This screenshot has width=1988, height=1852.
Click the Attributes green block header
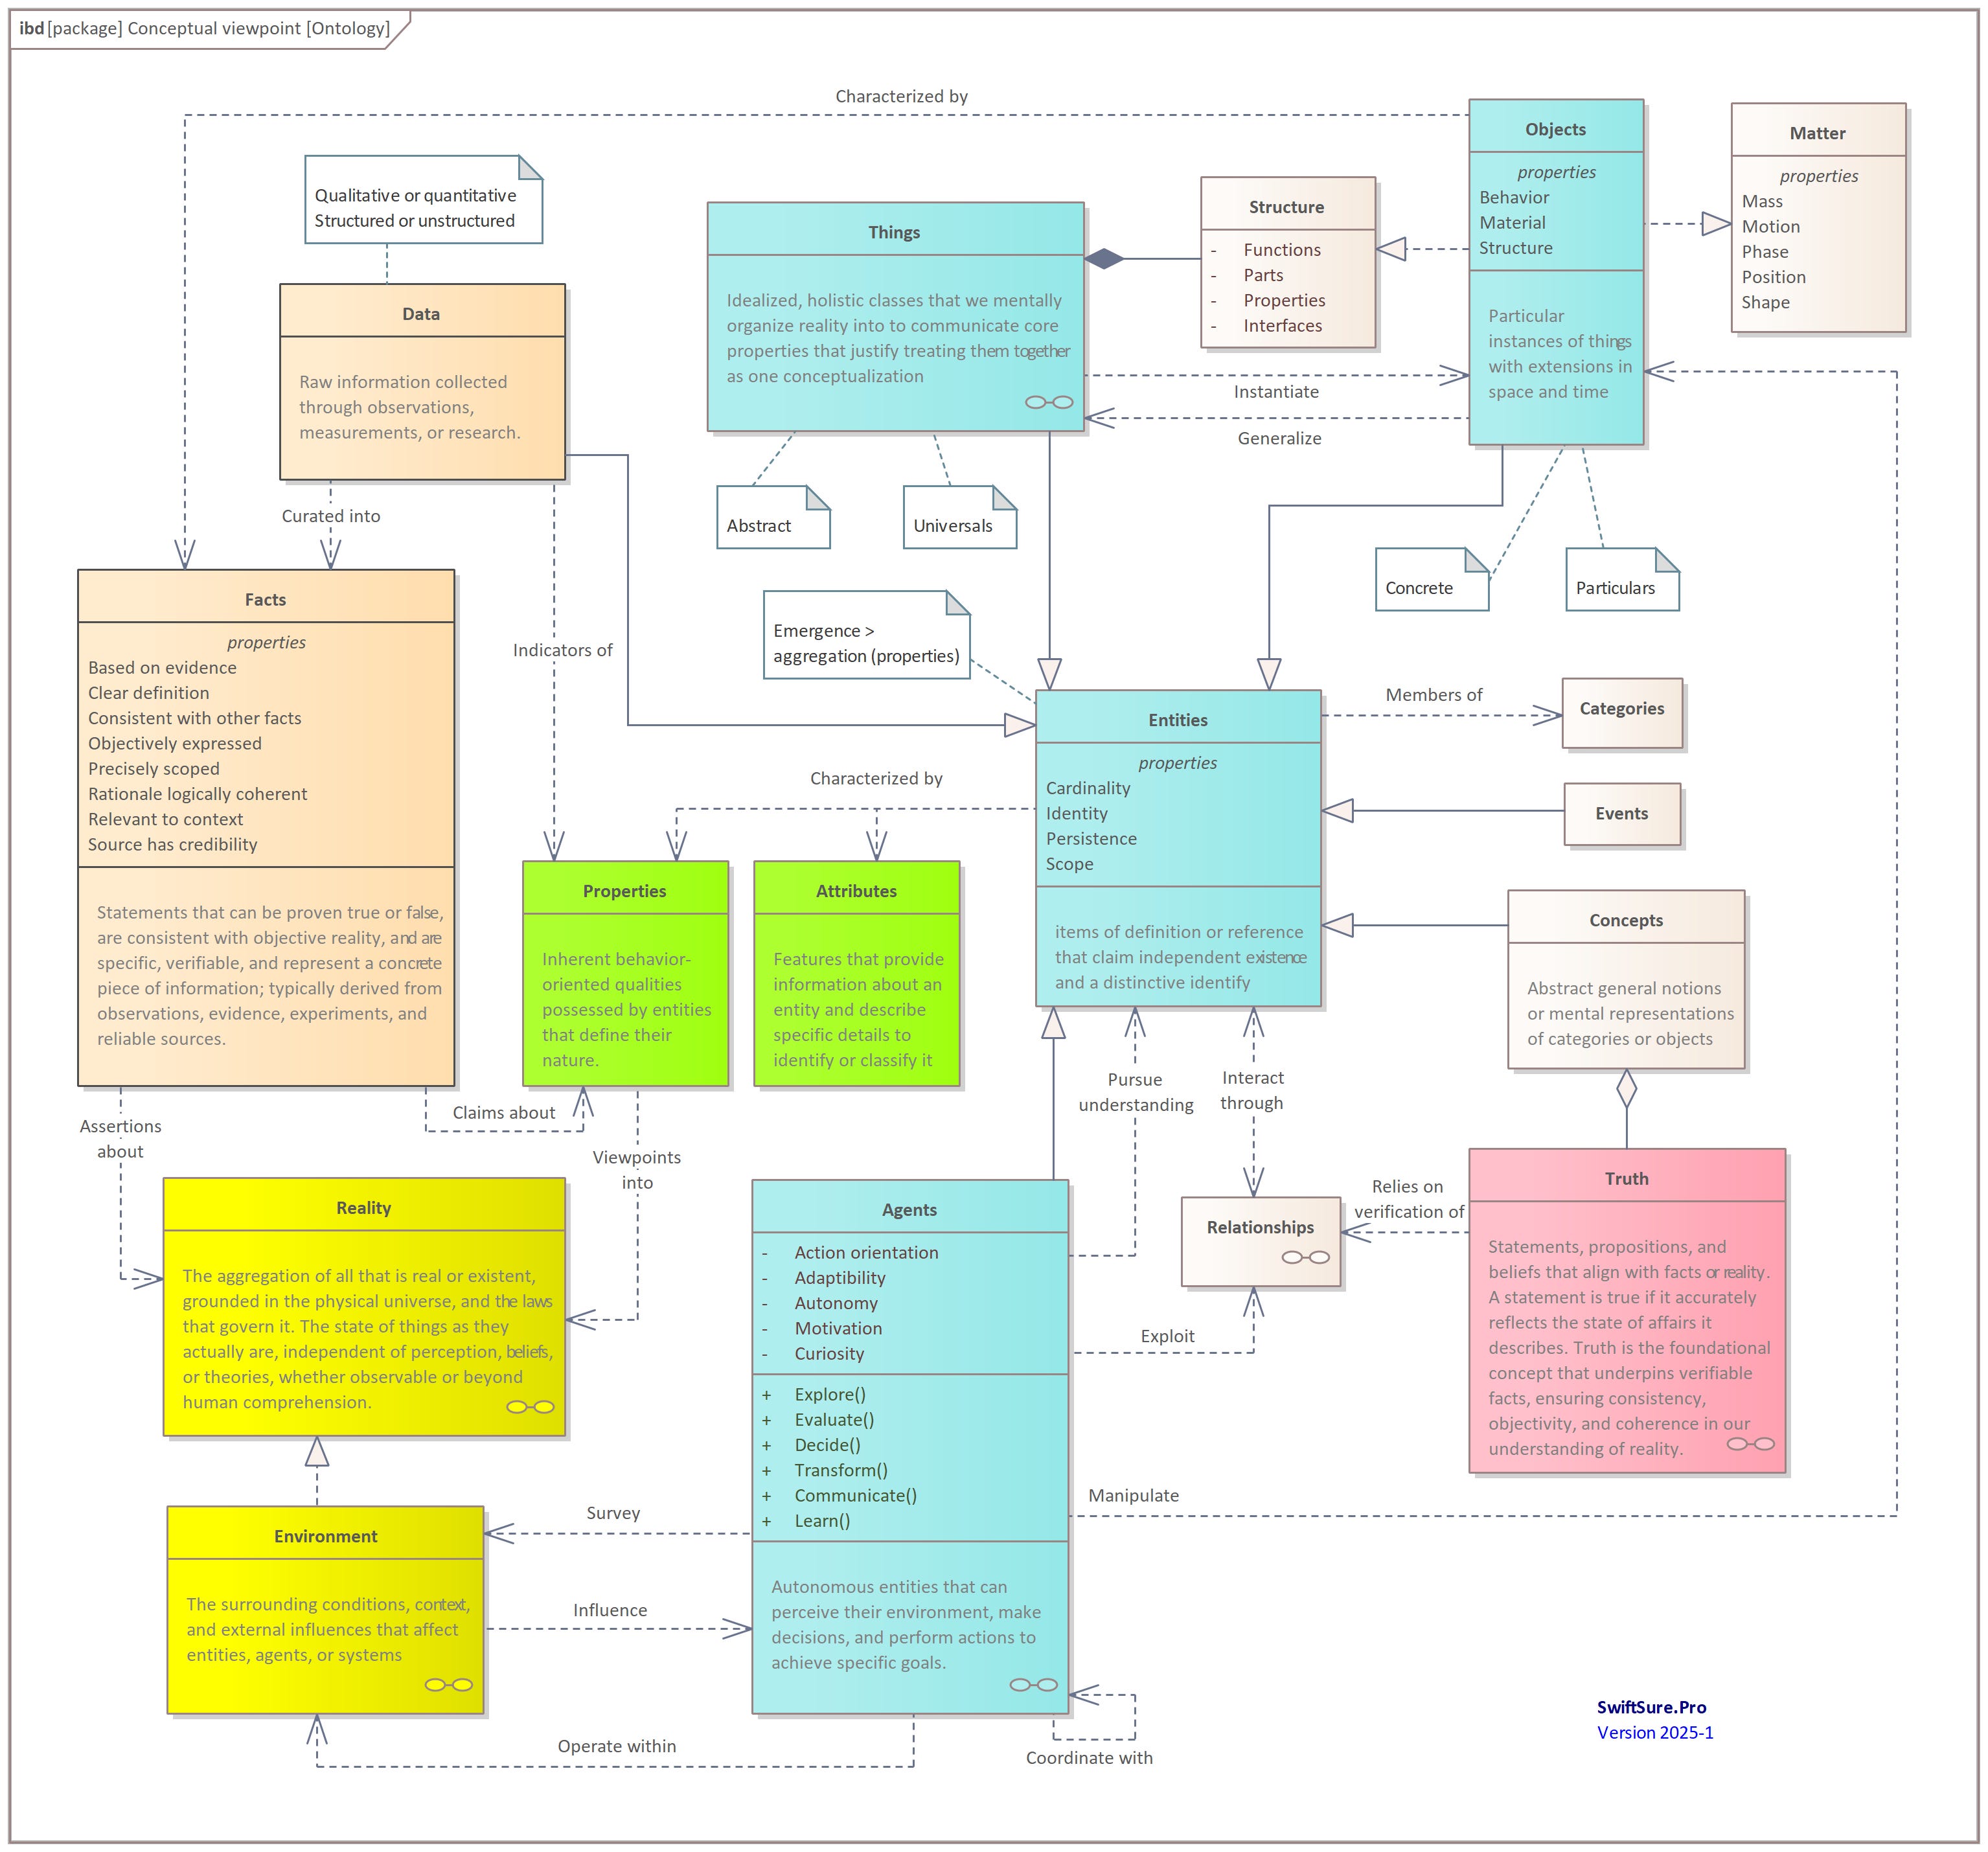[x=856, y=890]
